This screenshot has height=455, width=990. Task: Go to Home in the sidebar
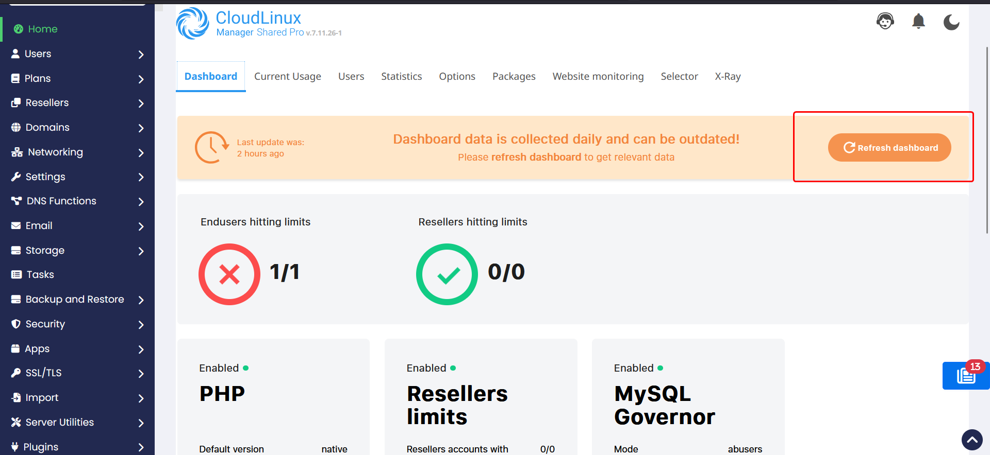tap(42, 29)
